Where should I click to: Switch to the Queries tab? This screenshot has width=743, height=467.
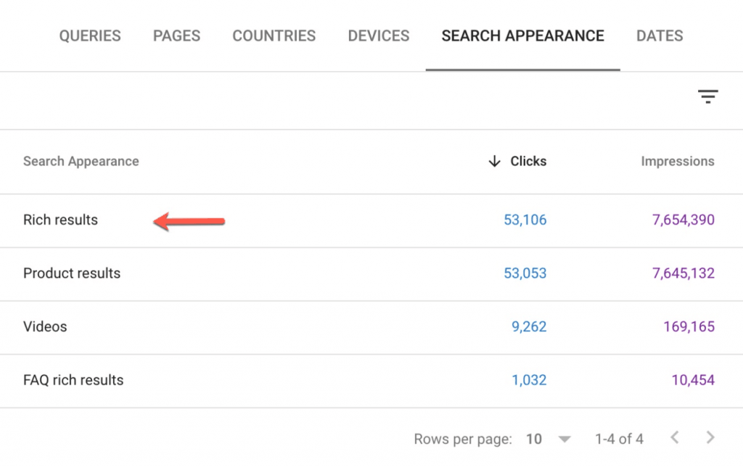point(90,36)
